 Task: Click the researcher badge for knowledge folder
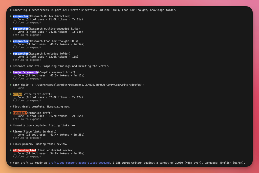coord(21,54)
